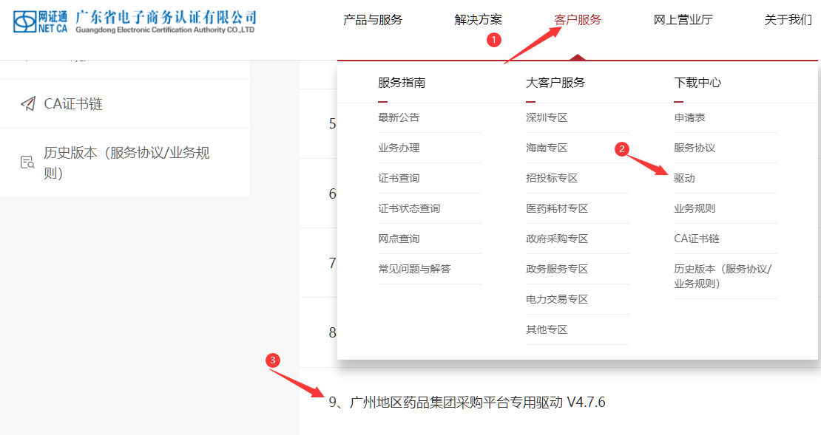The width and height of the screenshot is (821, 435).
Task: Click the 历史版本 document search icon
Action: 28,162
